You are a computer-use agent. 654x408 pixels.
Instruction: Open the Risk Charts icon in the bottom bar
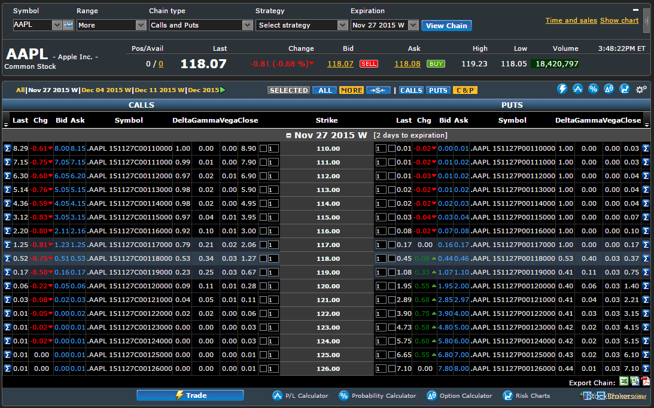coord(508,395)
